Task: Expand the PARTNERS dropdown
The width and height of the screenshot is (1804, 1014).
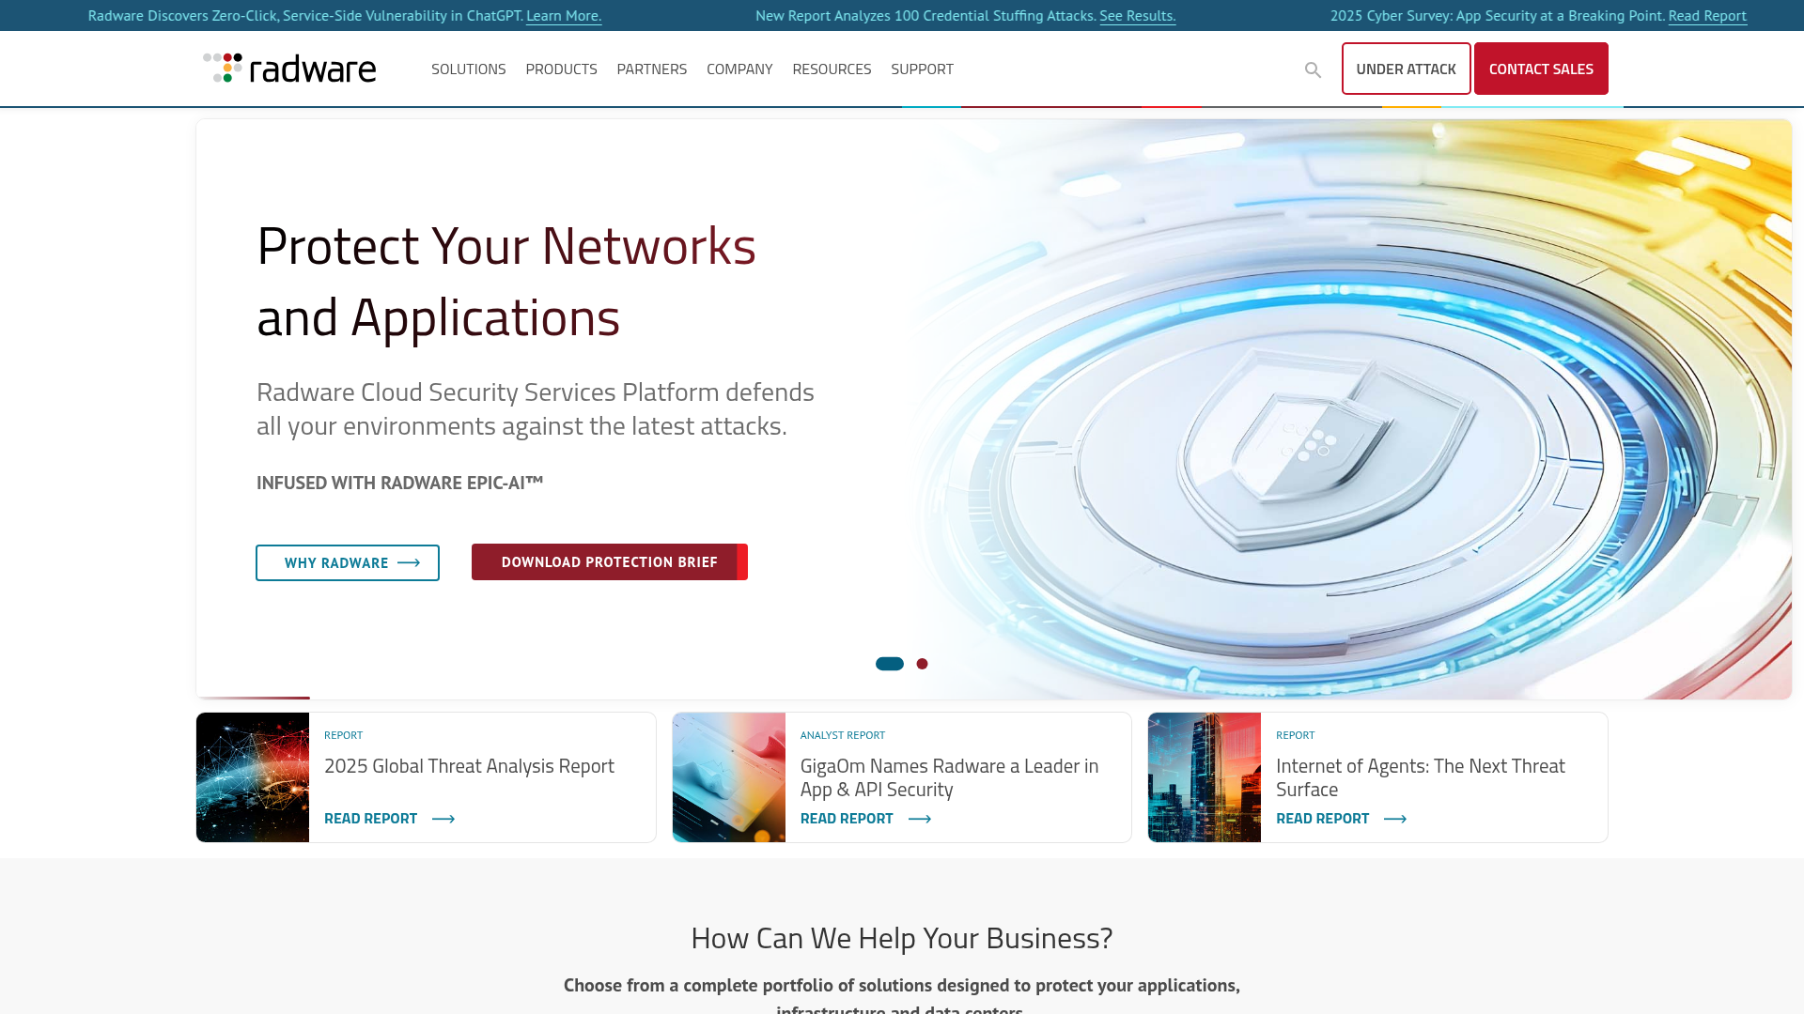Action: click(652, 69)
